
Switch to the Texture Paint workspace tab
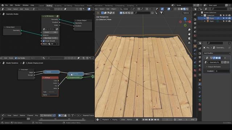79,5
